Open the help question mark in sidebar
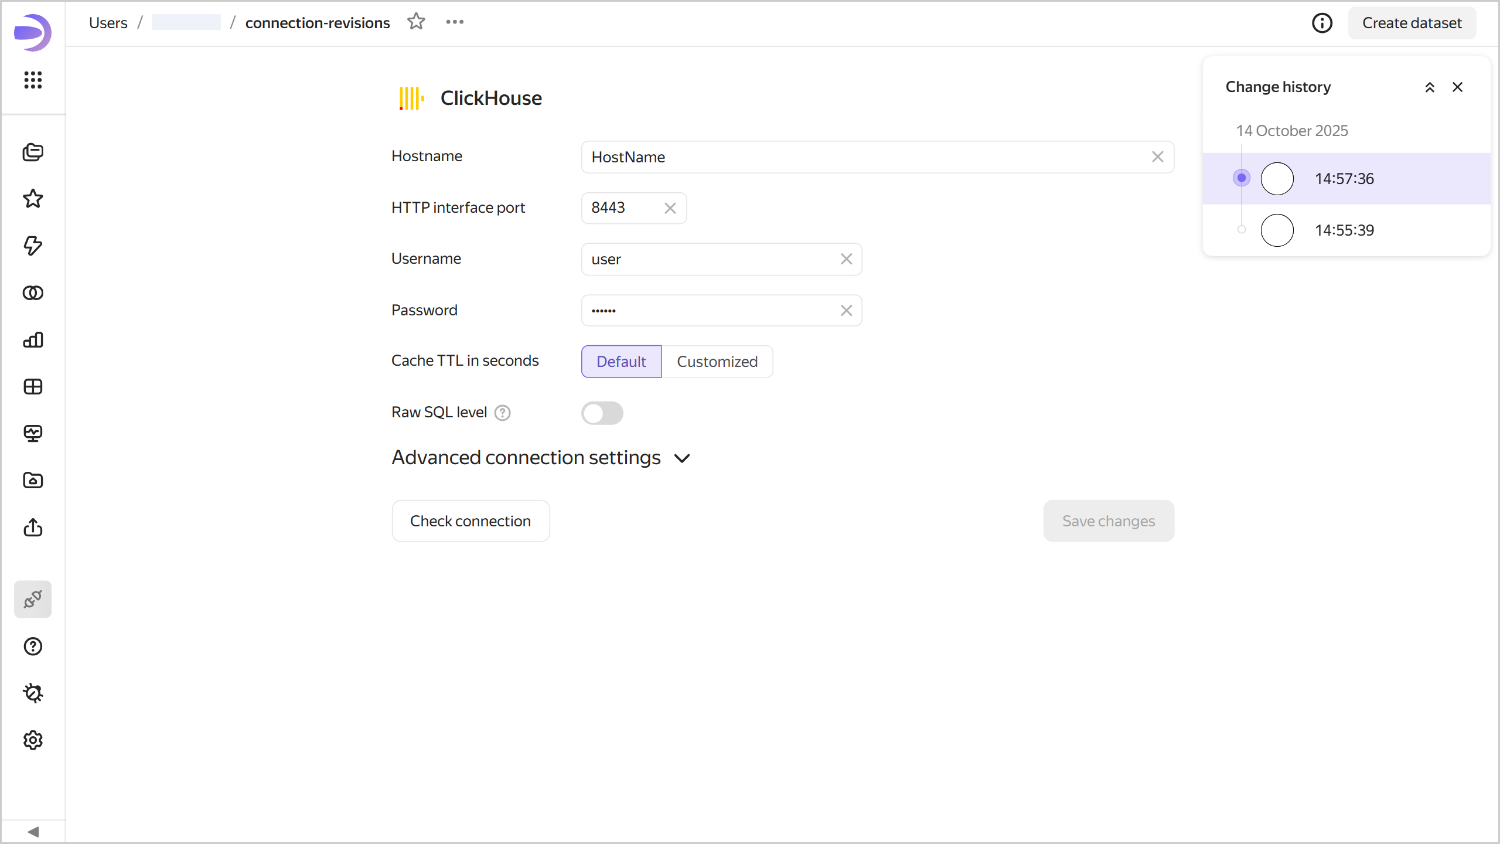The height and width of the screenshot is (844, 1500). point(33,646)
